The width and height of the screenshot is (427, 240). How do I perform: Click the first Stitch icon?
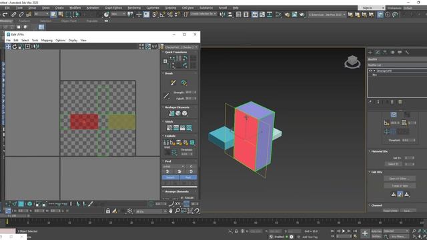[169, 127]
